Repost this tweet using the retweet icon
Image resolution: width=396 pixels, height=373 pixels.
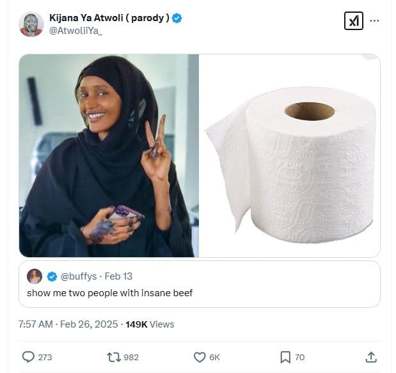tap(114, 357)
